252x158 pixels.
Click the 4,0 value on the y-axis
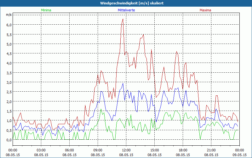pos(9,63)
